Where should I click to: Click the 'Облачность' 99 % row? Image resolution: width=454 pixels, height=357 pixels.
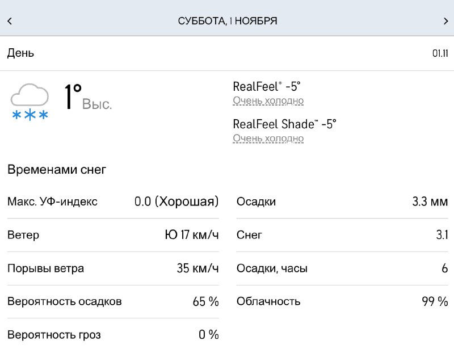coord(342,301)
